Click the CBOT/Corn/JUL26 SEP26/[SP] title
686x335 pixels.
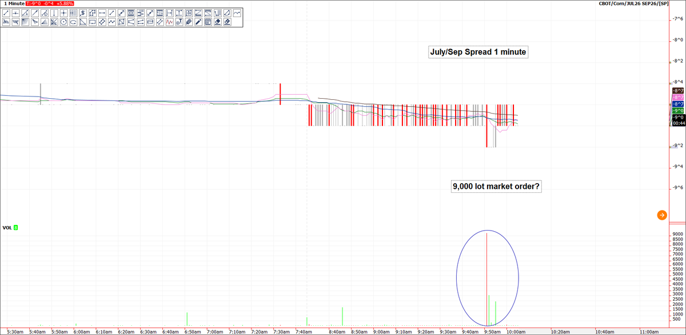(x=633, y=3)
